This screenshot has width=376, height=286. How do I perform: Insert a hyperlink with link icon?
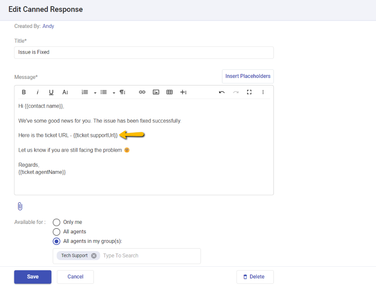(142, 92)
